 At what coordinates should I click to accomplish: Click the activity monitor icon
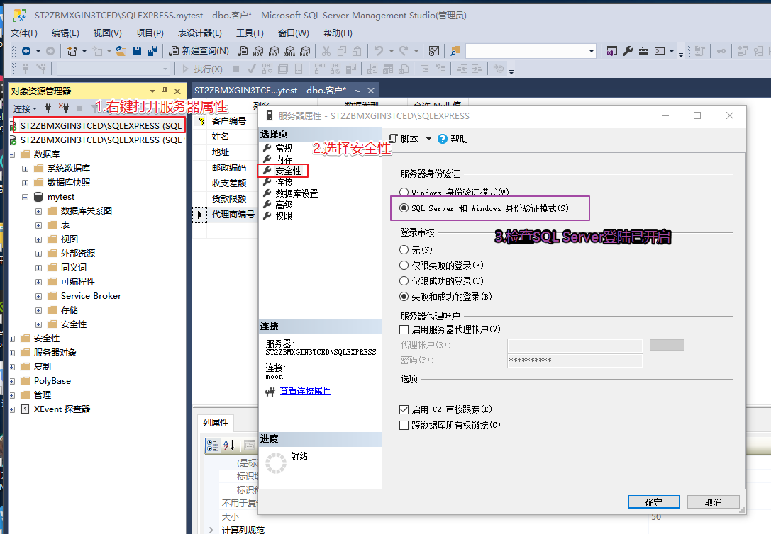[433, 50]
